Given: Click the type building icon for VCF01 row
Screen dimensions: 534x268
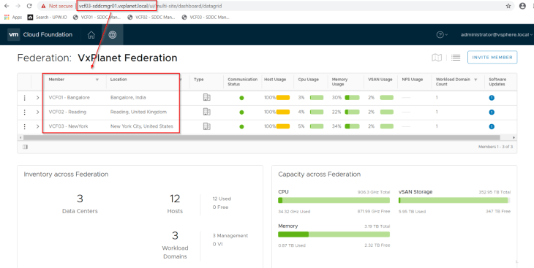Looking at the screenshot, I should point(207,98).
